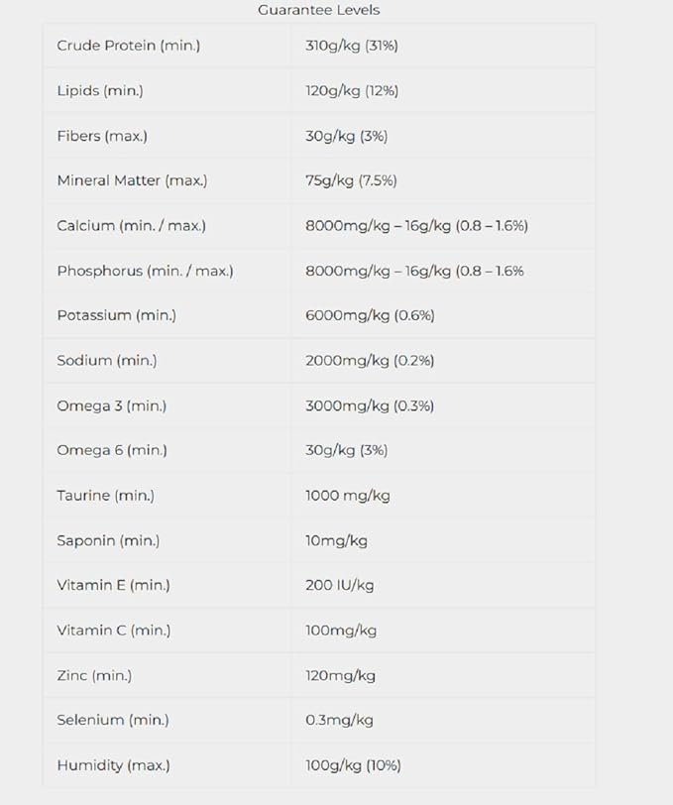
Task: Select the 1000 mg/kg taurine value
Action: (x=347, y=496)
